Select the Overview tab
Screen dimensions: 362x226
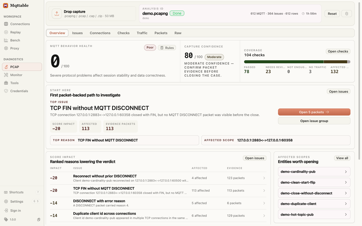tap(57, 33)
